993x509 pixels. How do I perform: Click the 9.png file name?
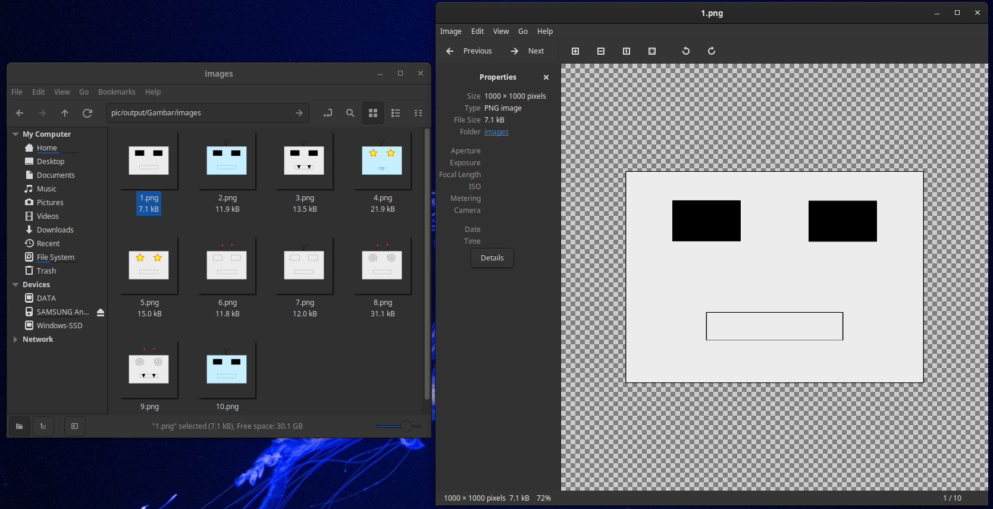[x=149, y=407]
